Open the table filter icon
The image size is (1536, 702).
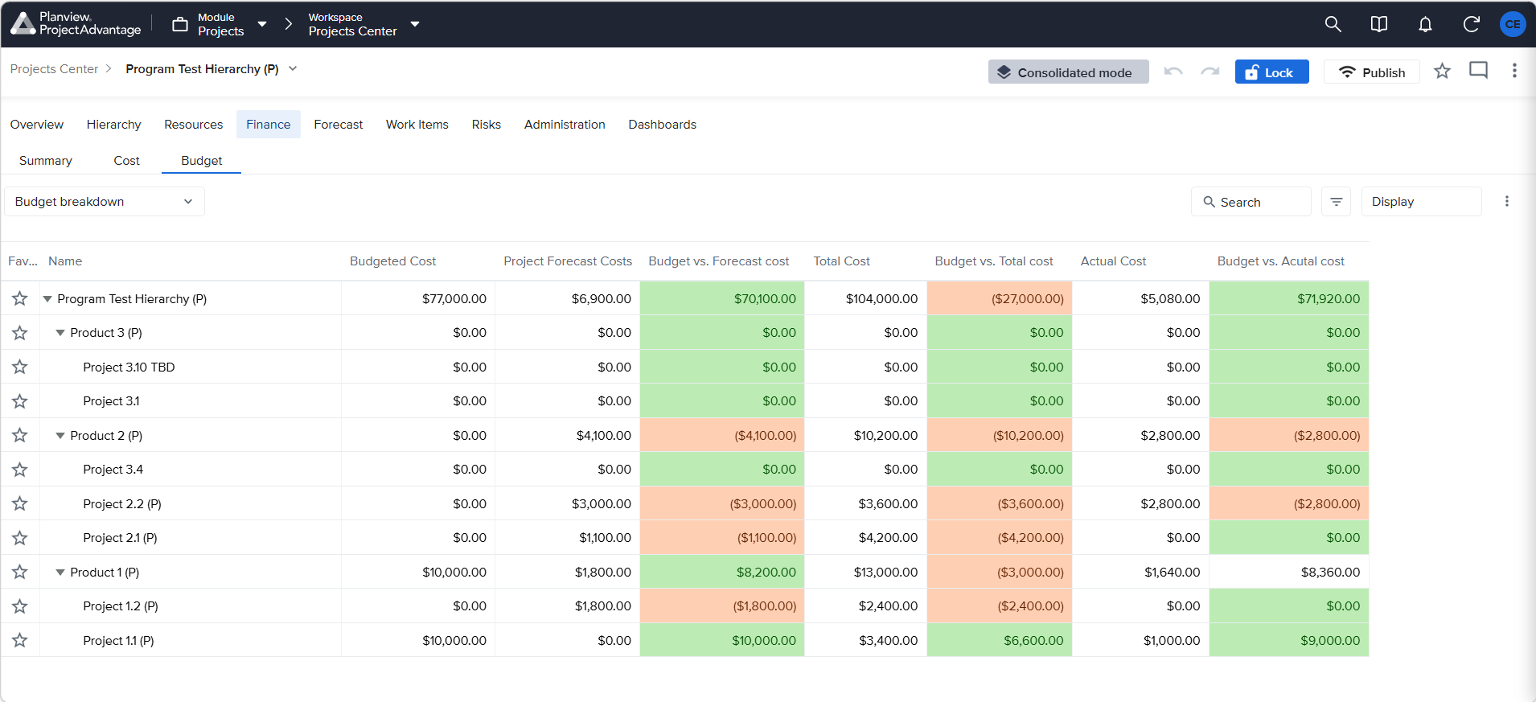[1336, 202]
